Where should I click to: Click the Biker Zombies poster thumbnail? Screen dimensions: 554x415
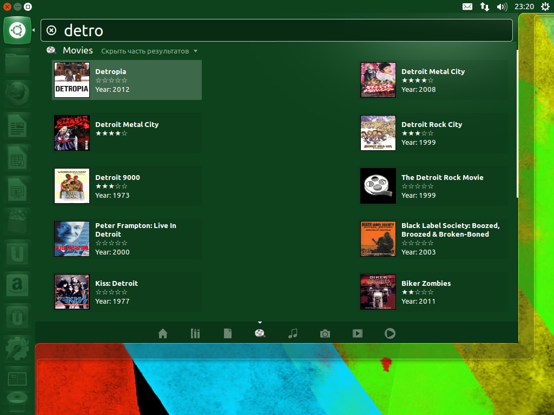(x=378, y=291)
